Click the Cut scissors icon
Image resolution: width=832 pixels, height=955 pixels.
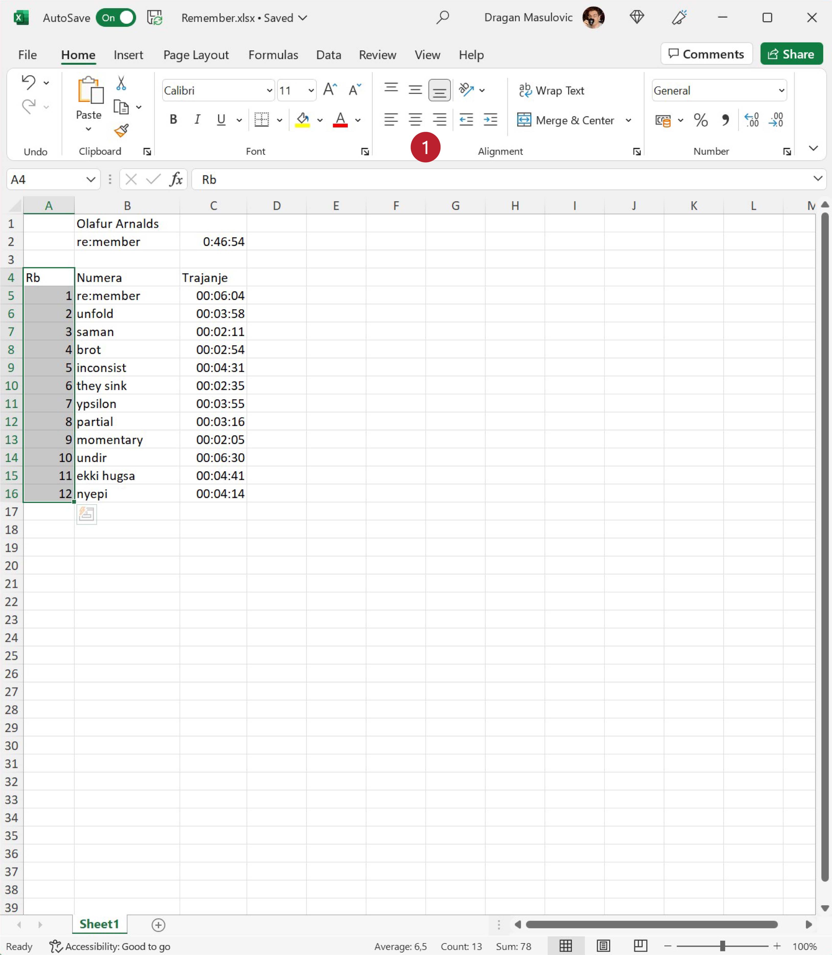point(121,83)
